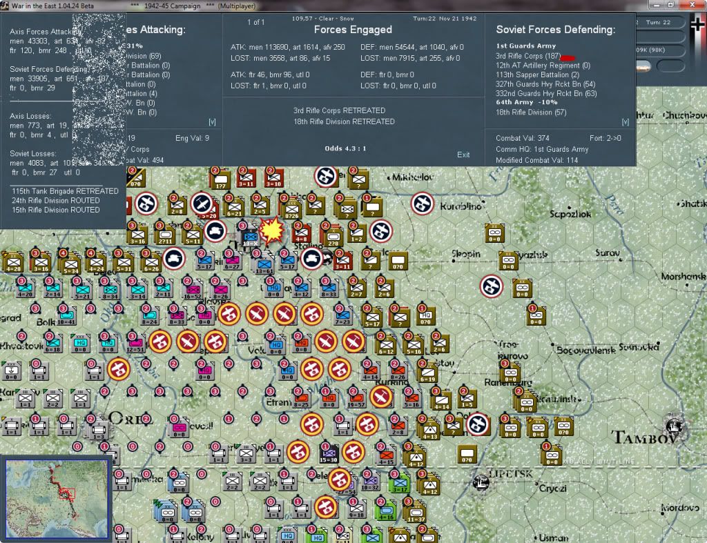Select the cyan Axis unit labeled 4=20
The height and width of the screenshot is (543, 707).
pos(26,288)
